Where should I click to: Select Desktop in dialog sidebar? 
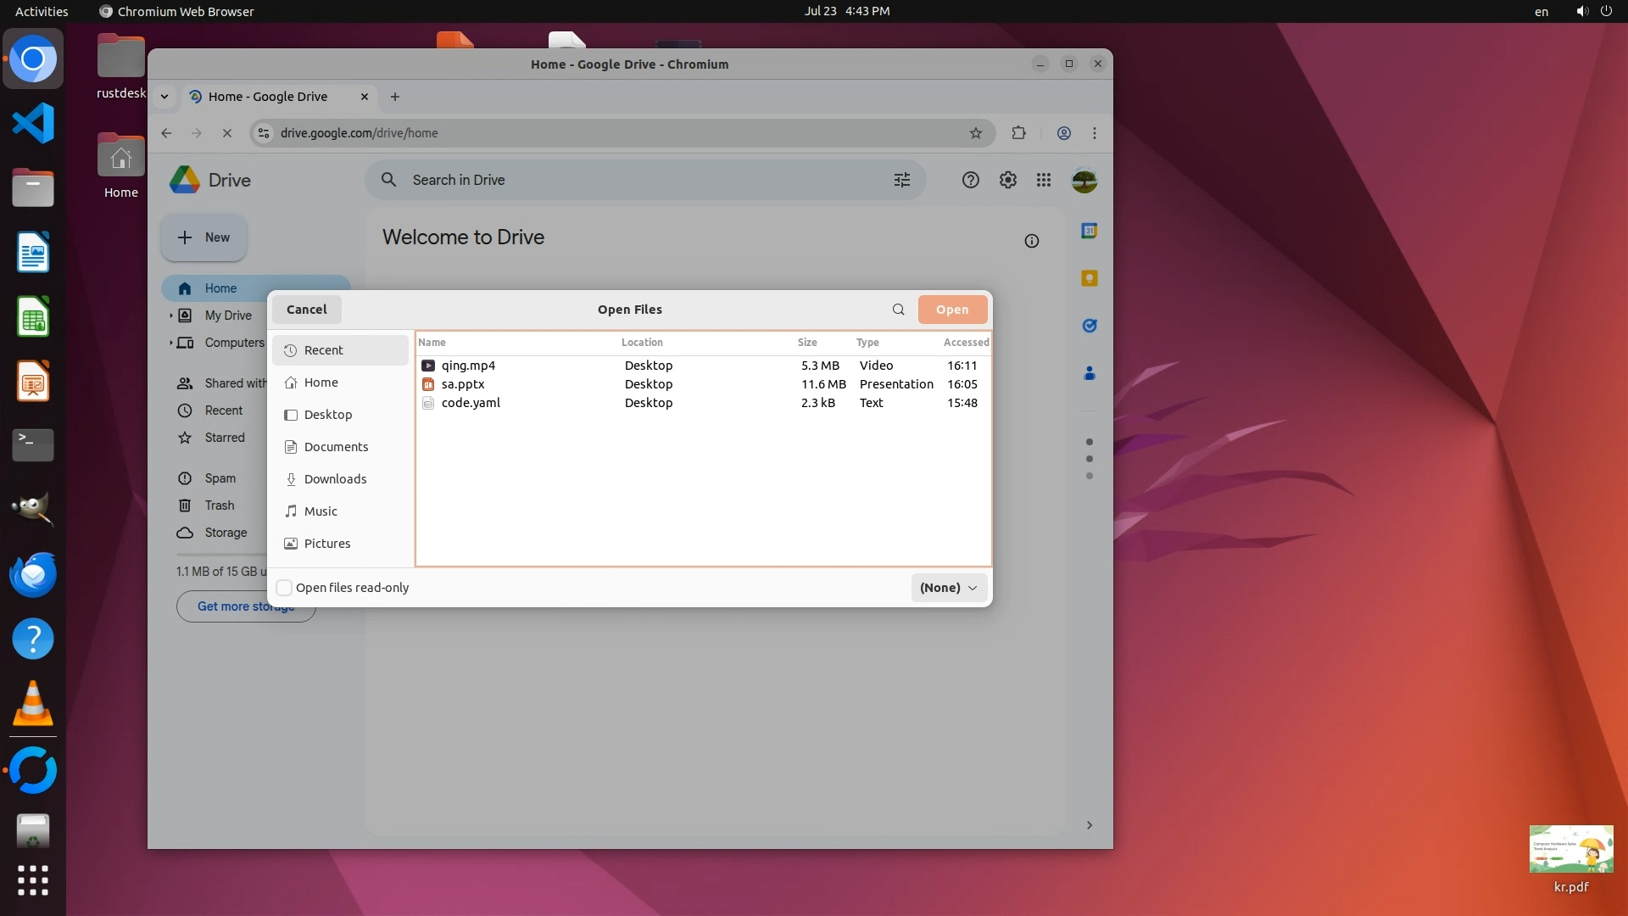(x=328, y=415)
